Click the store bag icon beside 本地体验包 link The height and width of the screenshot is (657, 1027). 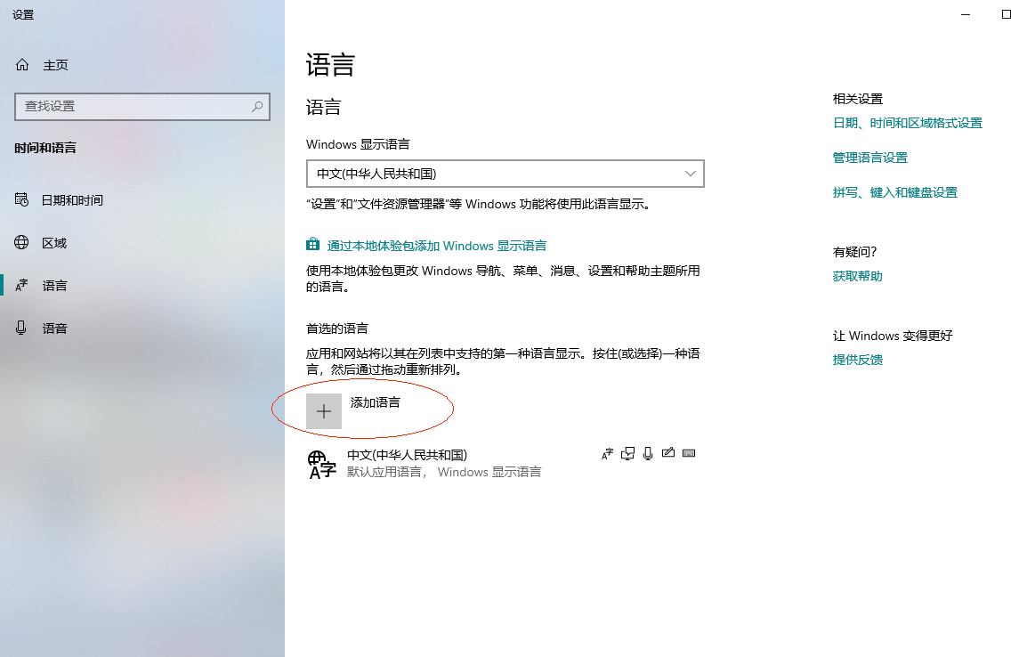[312, 244]
